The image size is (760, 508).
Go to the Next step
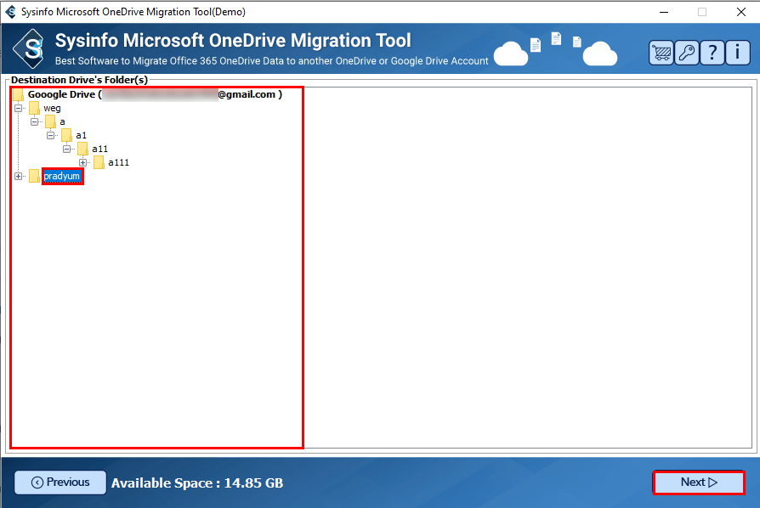(699, 483)
